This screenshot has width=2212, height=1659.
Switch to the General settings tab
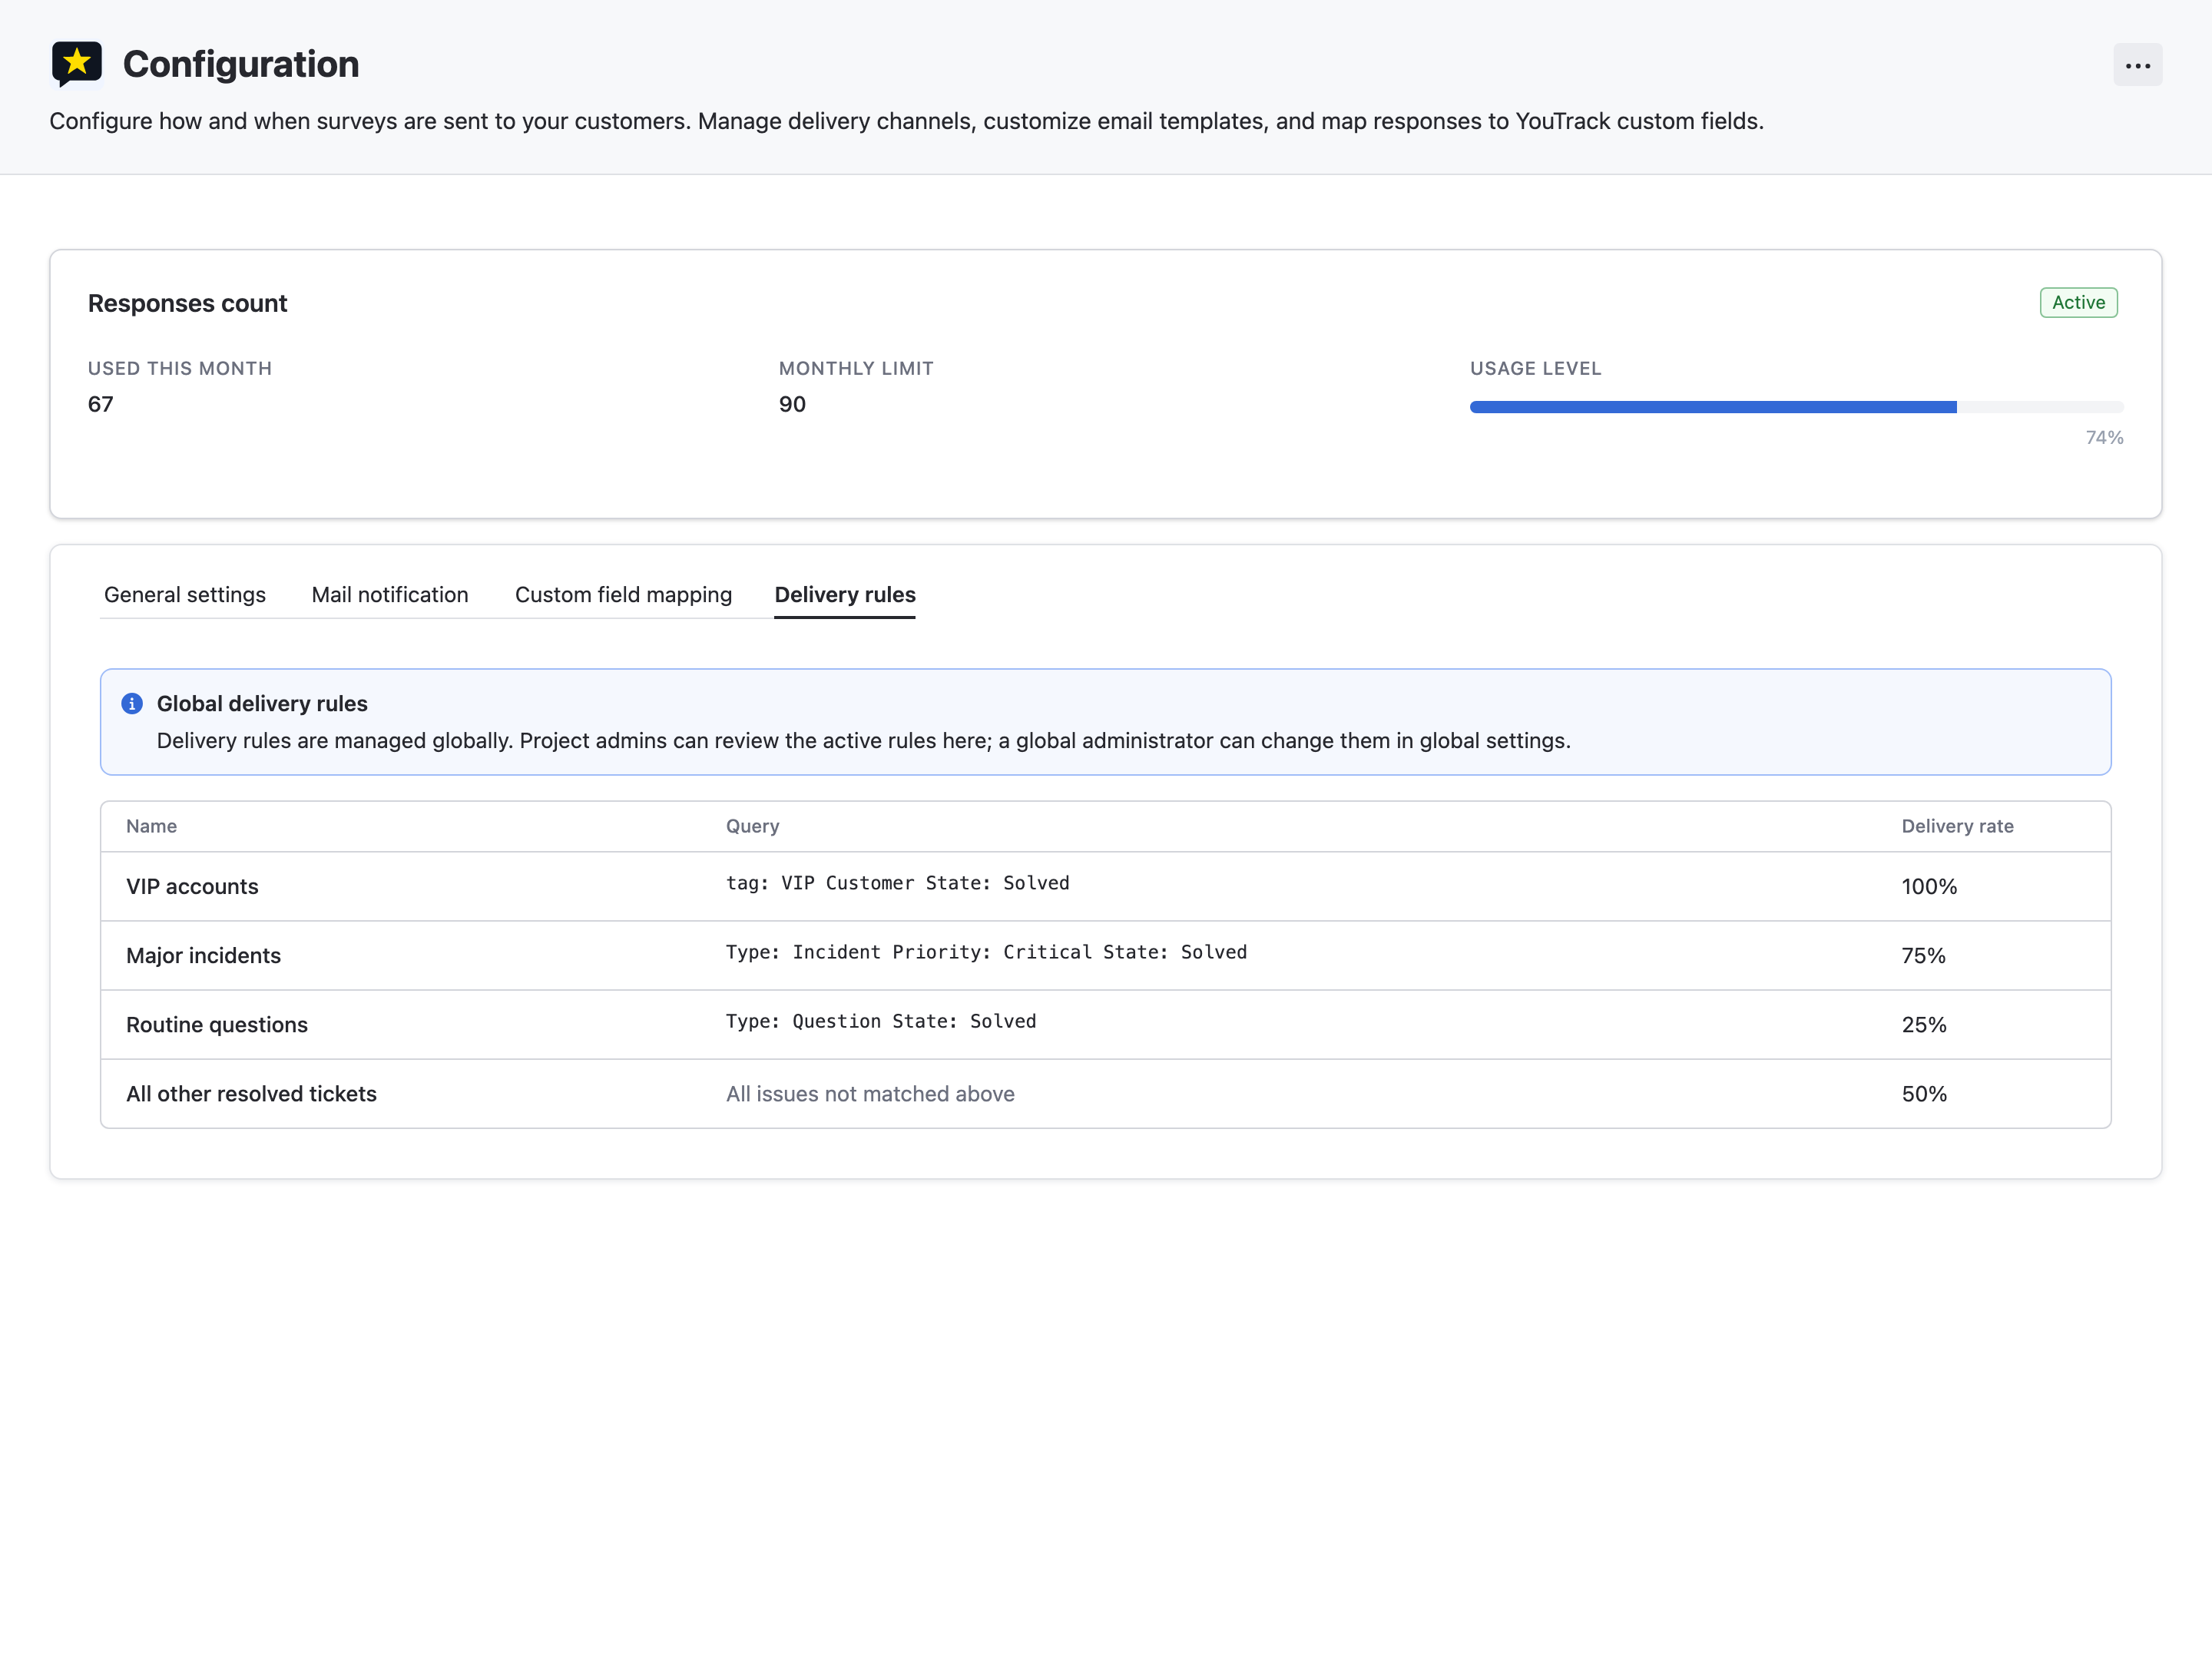pyautogui.click(x=185, y=595)
